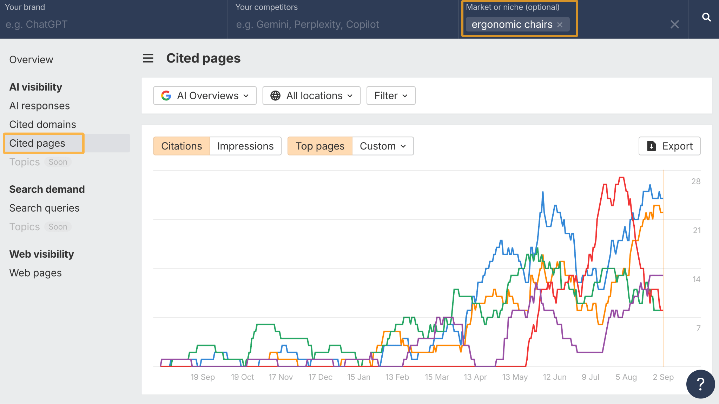This screenshot has height=404, width=719.
Task: Open the help question mark button
Action: tap(700, 384)
